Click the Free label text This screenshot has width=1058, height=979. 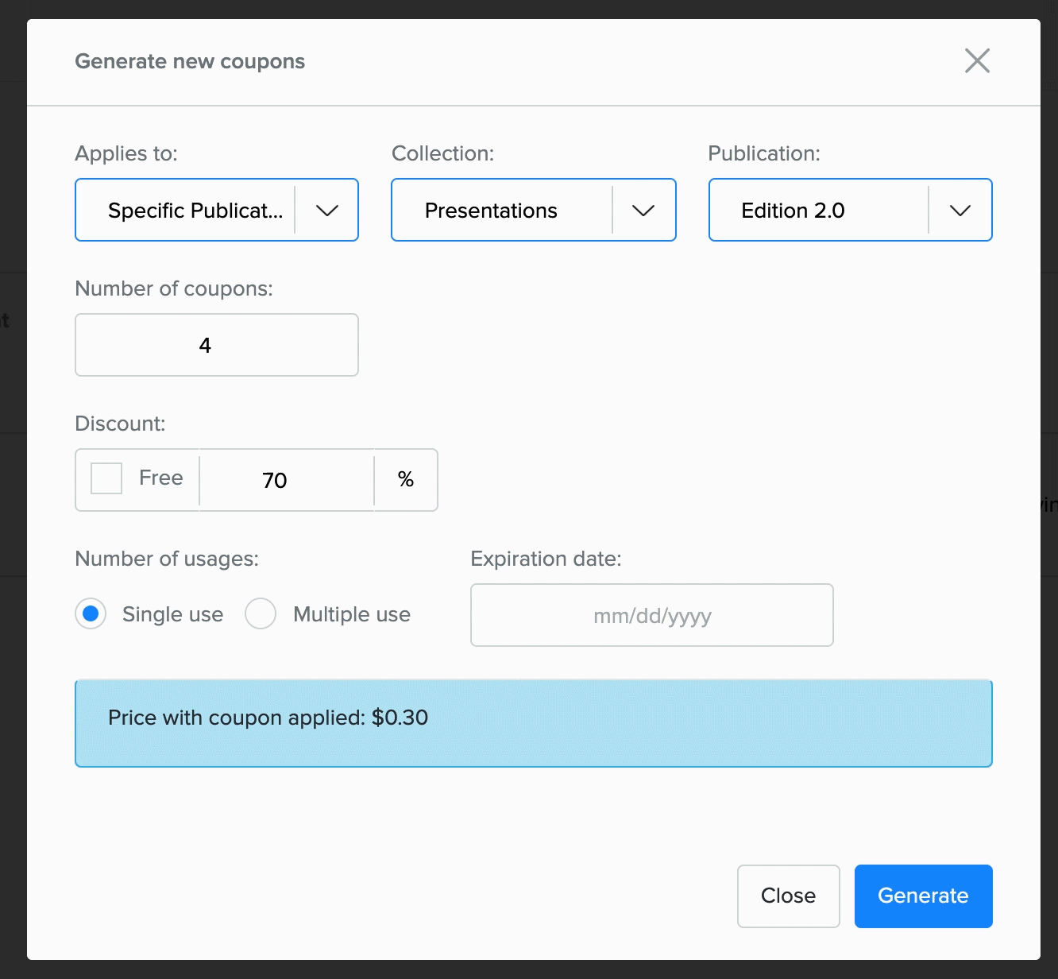161,478
